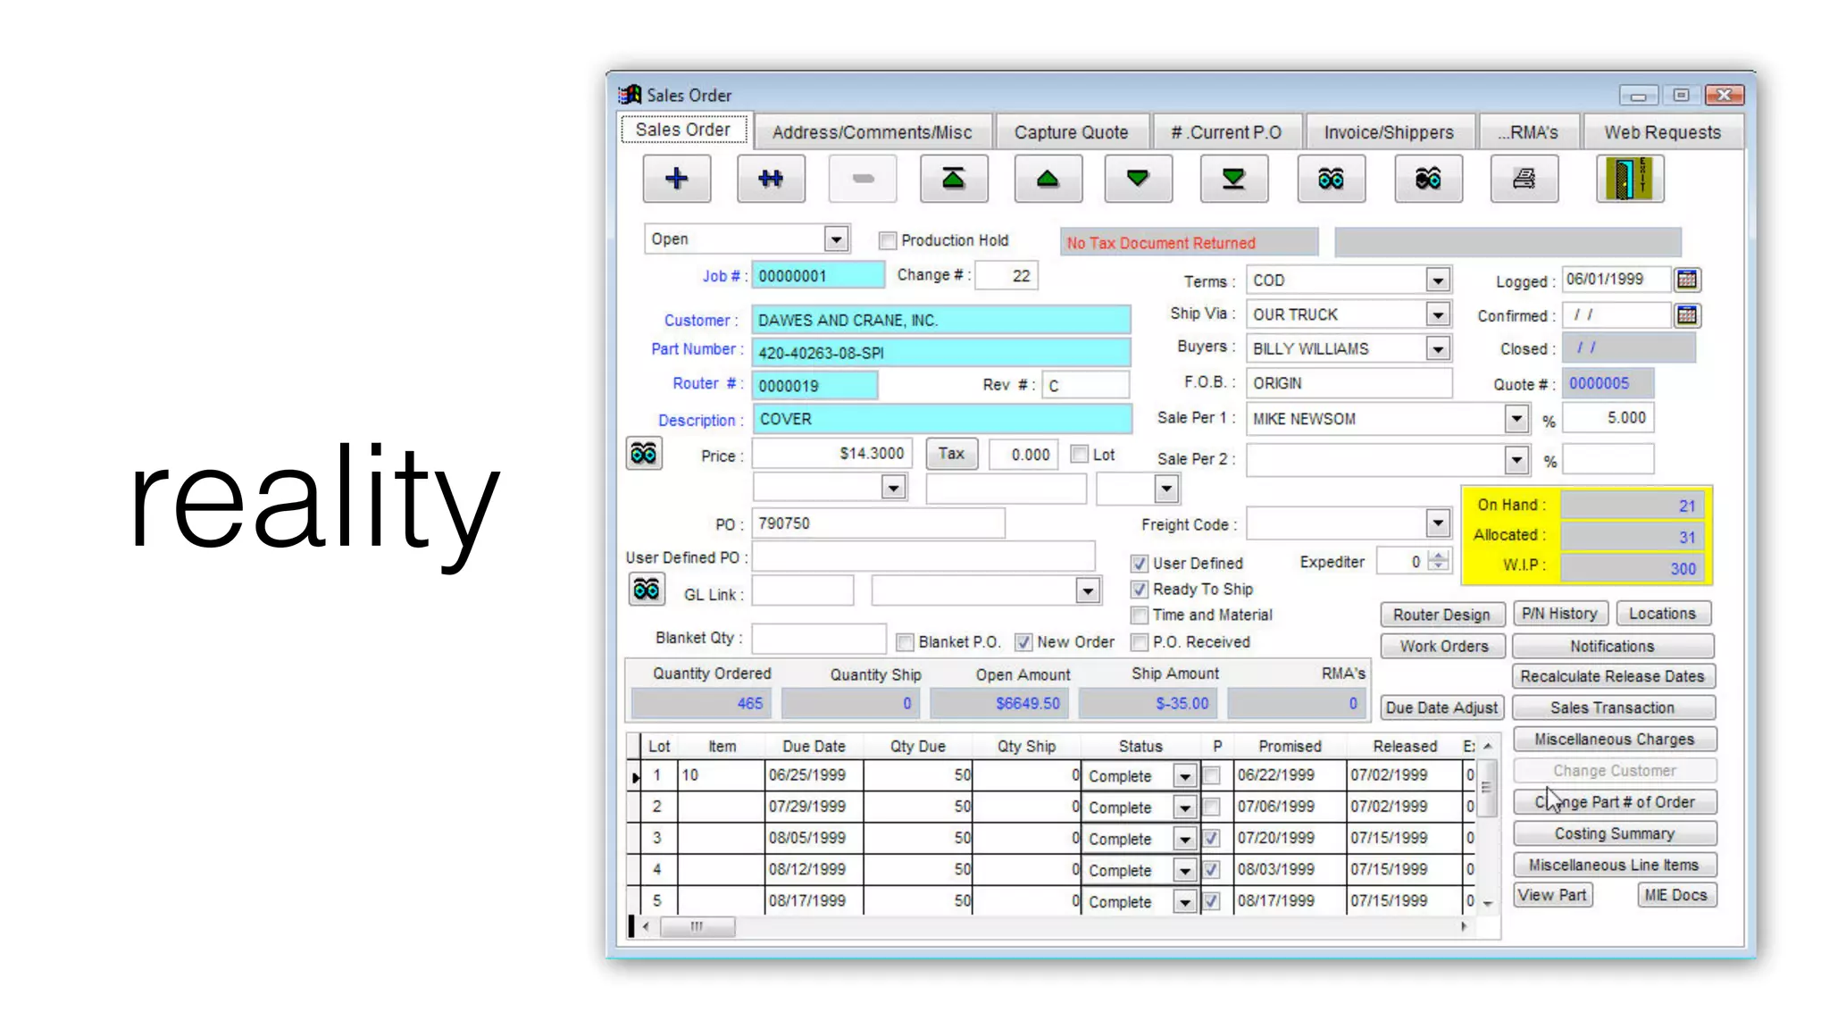This screenshot has width=1829, height=1029.
Task: Click the exit door icon
Action: [x=1629, y=179]
